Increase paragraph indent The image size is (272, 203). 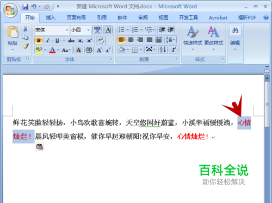tap(171, 30)
